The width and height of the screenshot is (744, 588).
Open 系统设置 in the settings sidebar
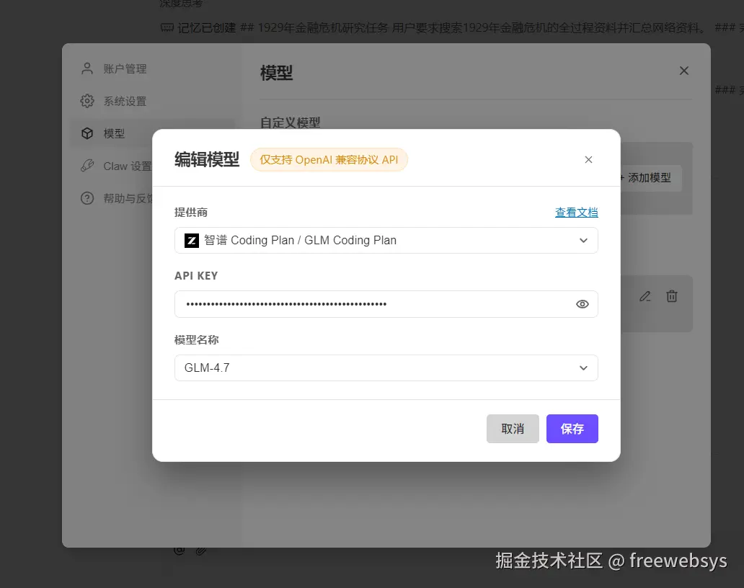coord(113,101)
